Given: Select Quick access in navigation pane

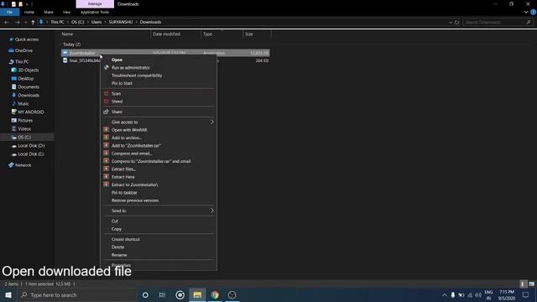Looking at the screenshot, I should [27, 39].
